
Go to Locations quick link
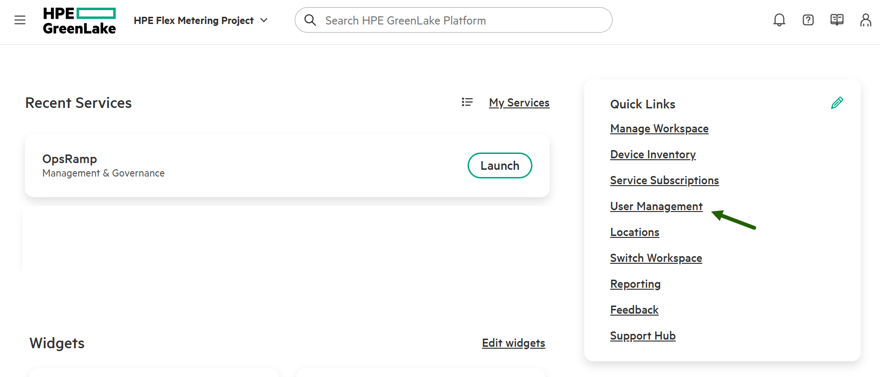[x=635, y=232]
